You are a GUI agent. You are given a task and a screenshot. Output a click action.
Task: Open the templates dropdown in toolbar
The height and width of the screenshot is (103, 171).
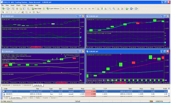pos(138,9)
